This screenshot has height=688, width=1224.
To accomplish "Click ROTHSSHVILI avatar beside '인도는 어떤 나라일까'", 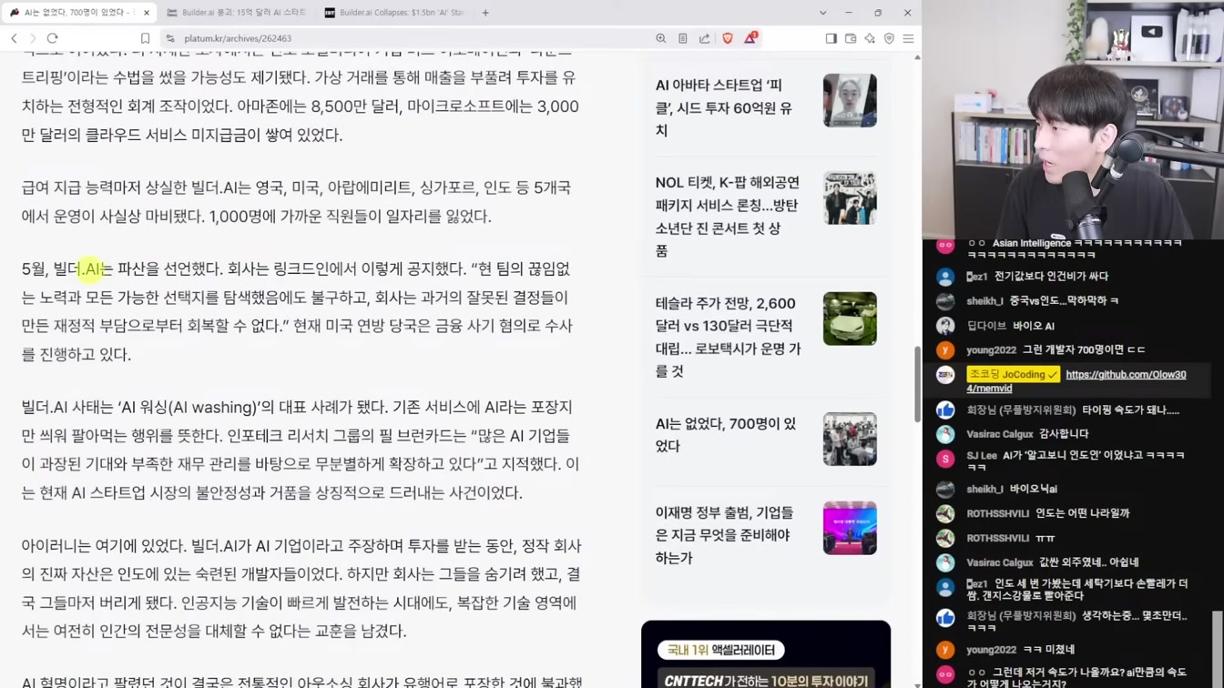I will point(945,514).
